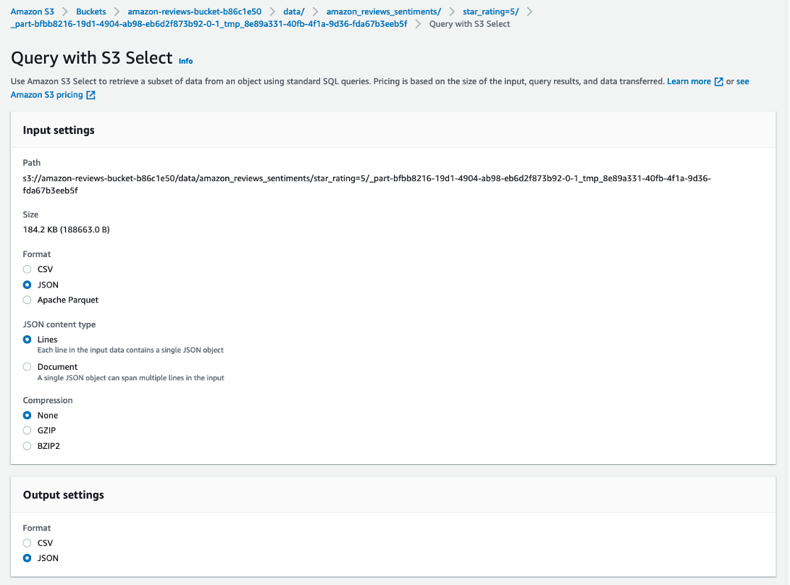This screenshot has height=585, width=790.
Task: Open the Learn more link
Action: tap(689, 82)
